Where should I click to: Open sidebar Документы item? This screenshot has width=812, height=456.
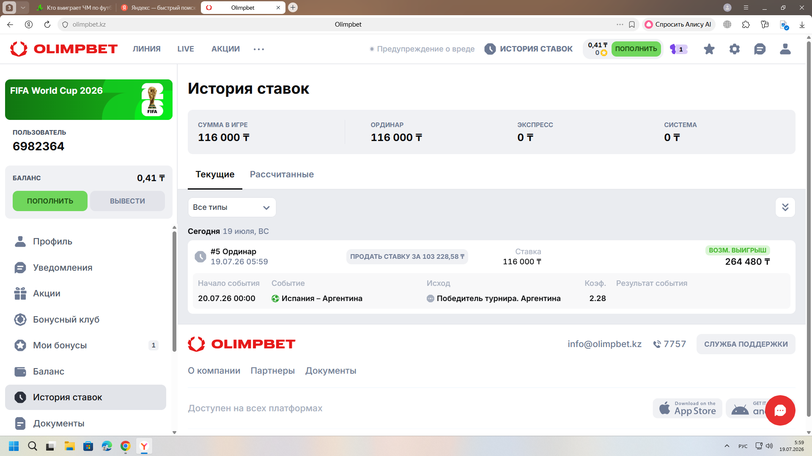coord(85,423)
